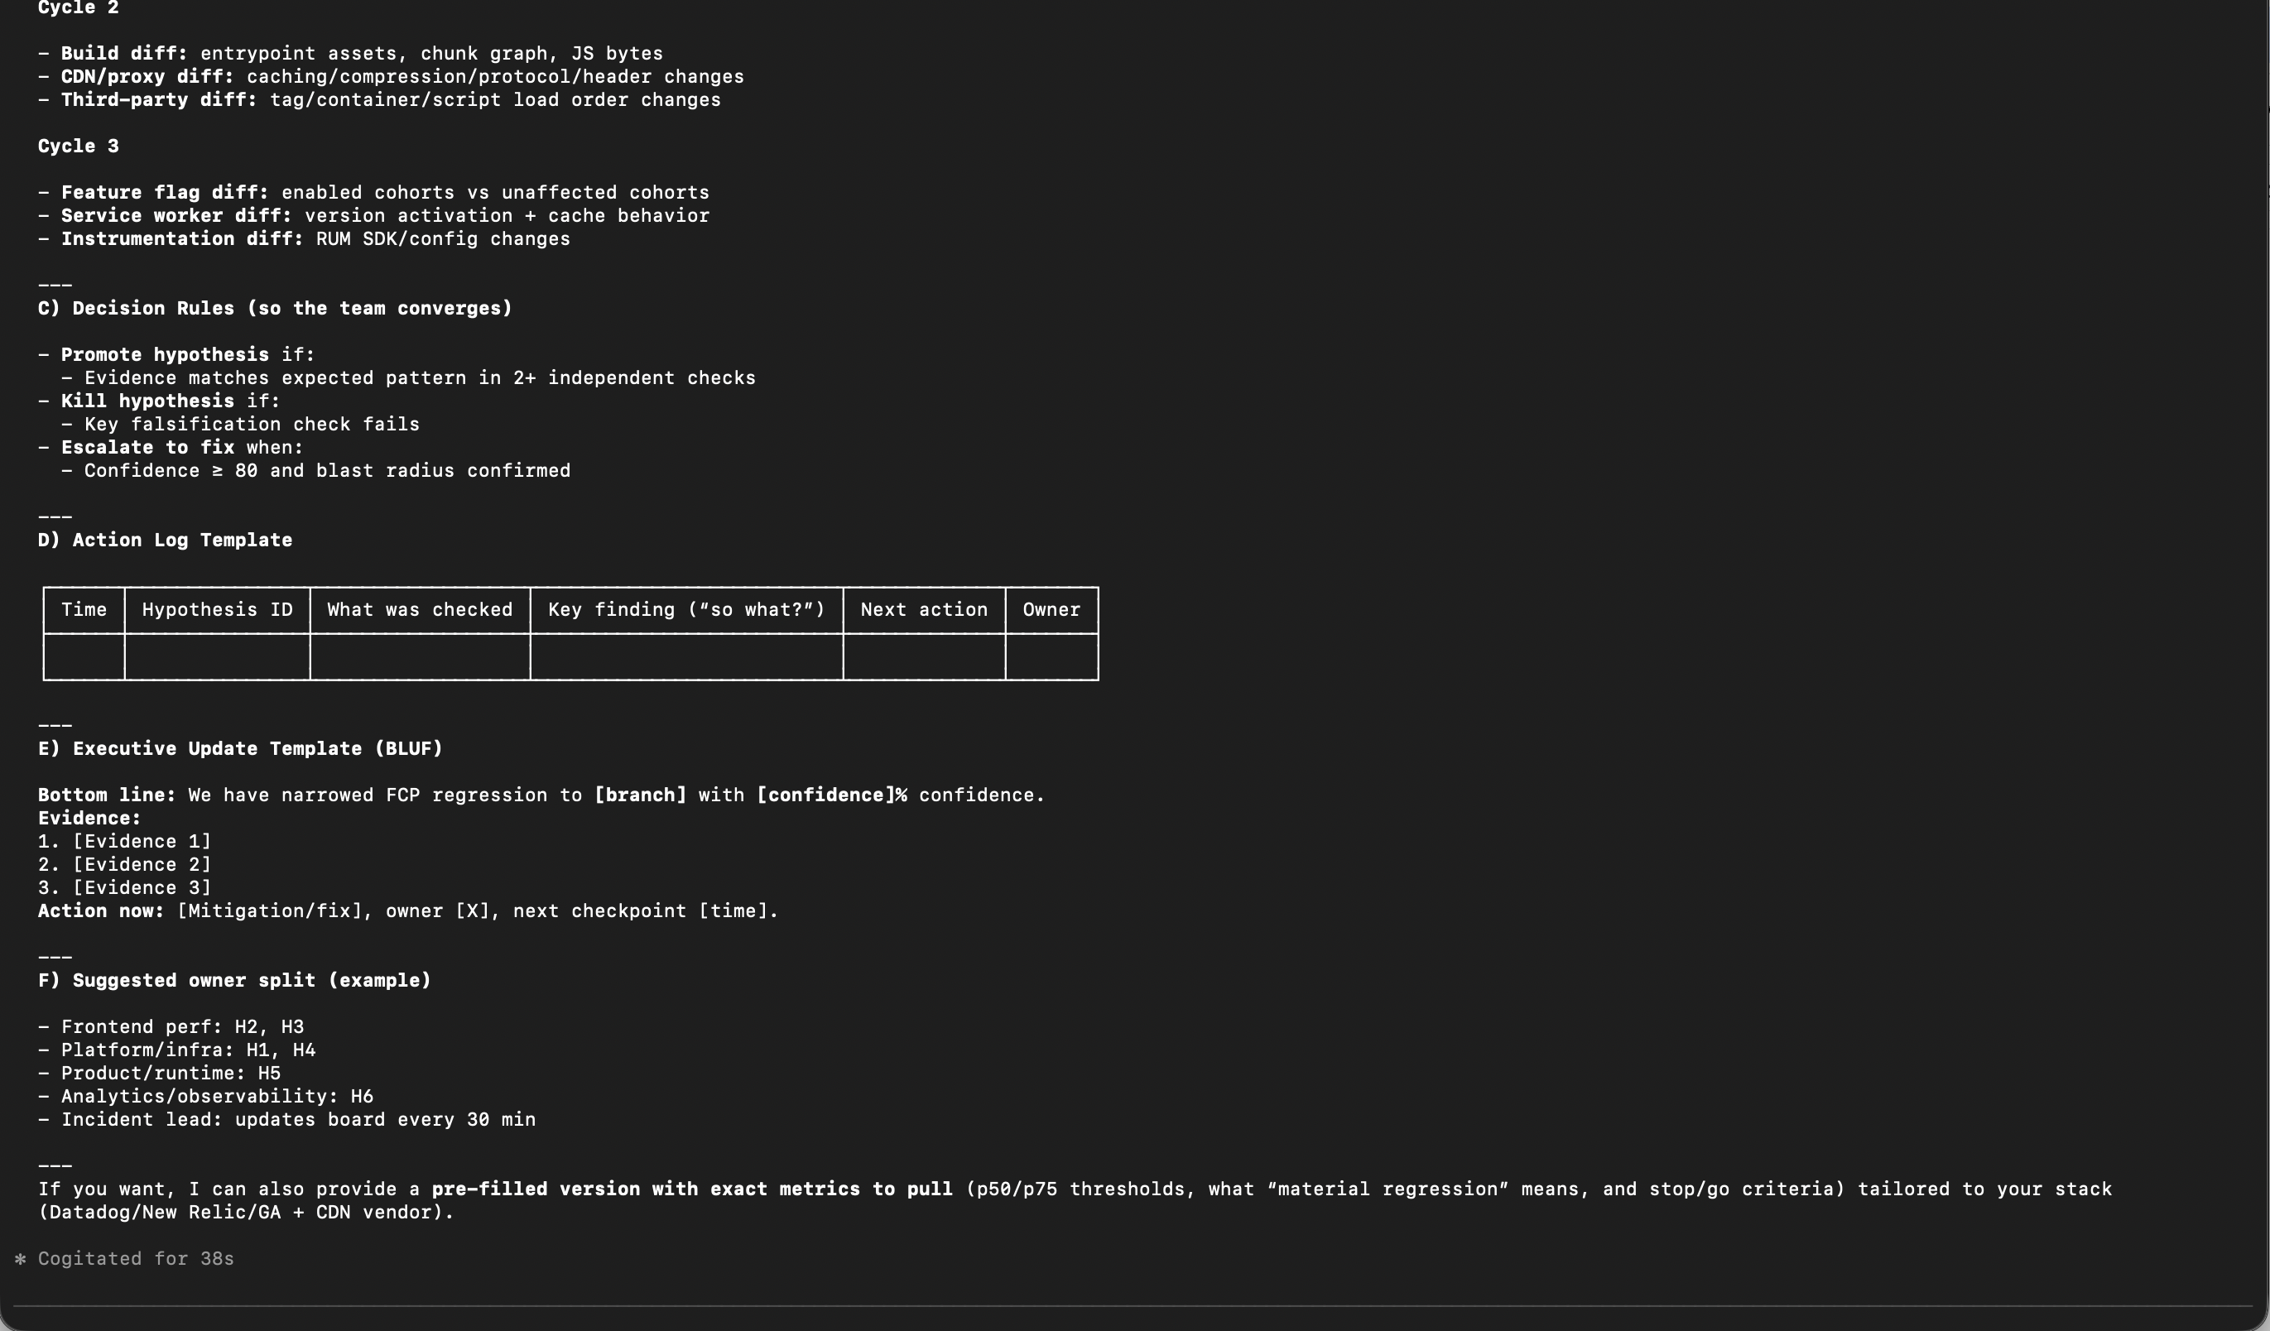Click the 'Escalate to fix' bold text
This screenshot has width=2270, height=1331.
pos(147,448)
